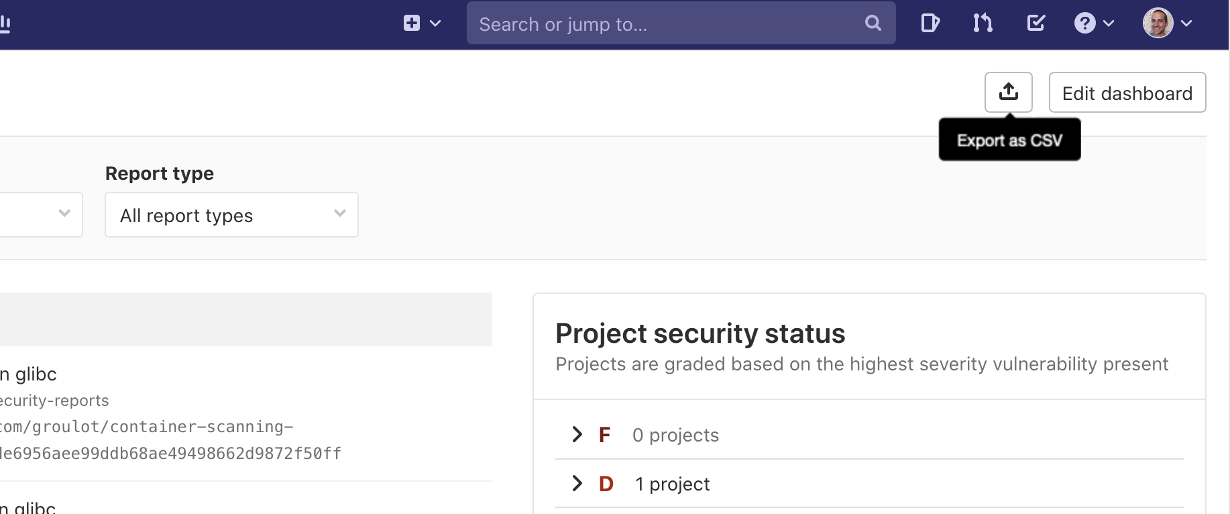This screenshot has height=514, width=1230.
Task: Open the help question mark menu
Action: click(x=1086, y=23)
